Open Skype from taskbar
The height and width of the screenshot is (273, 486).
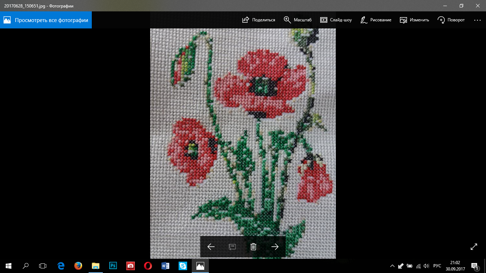click(183, 266)
